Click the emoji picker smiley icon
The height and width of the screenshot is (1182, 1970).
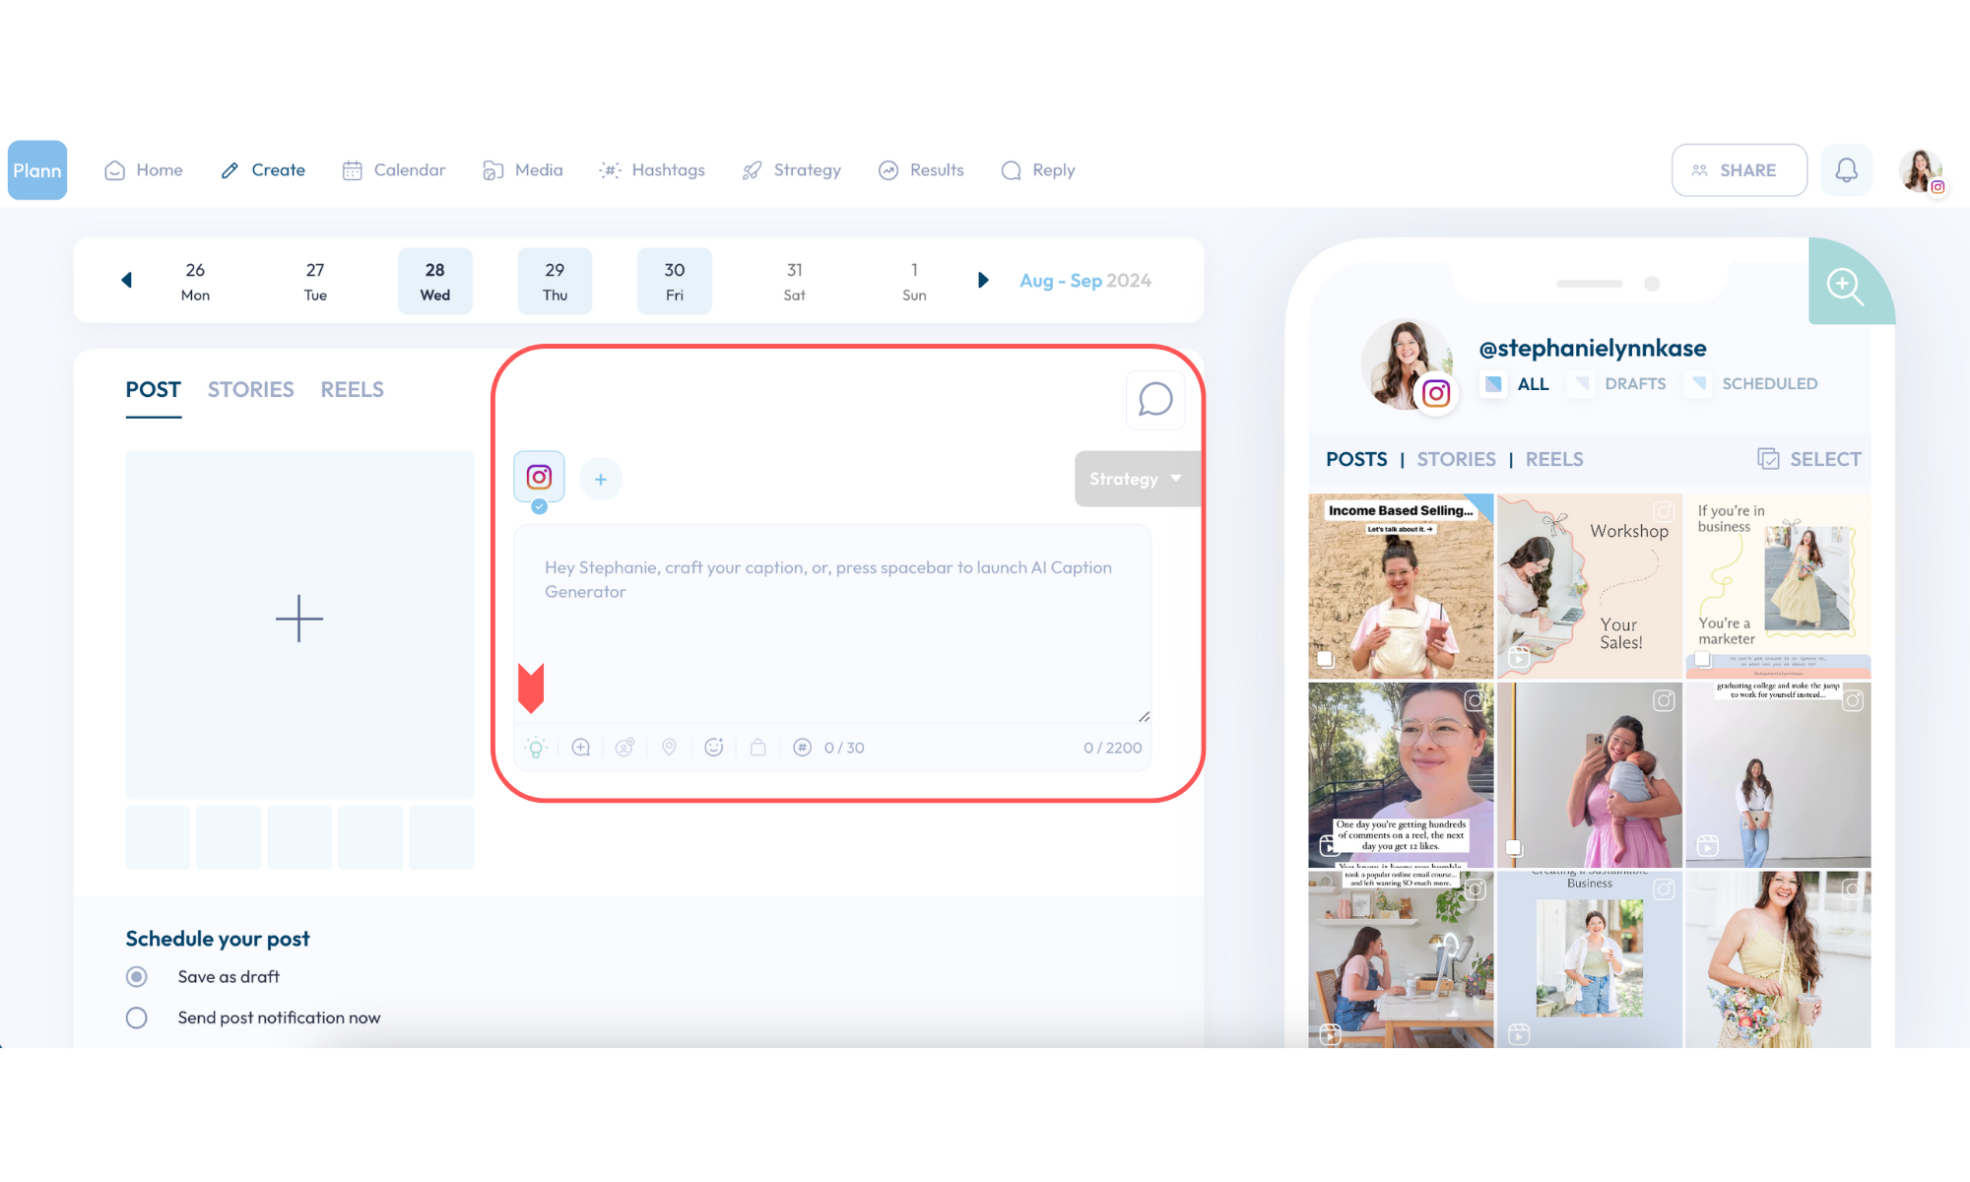click(714, 748)
